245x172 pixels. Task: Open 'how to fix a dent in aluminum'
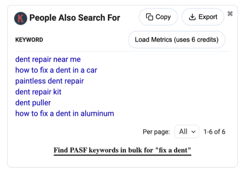(x=65, y=113)
